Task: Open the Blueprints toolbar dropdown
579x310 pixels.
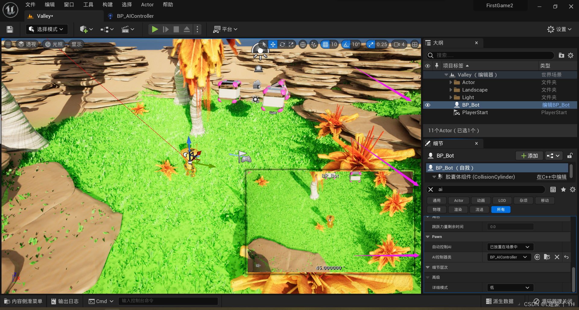Action: click(x=107, y=29)
